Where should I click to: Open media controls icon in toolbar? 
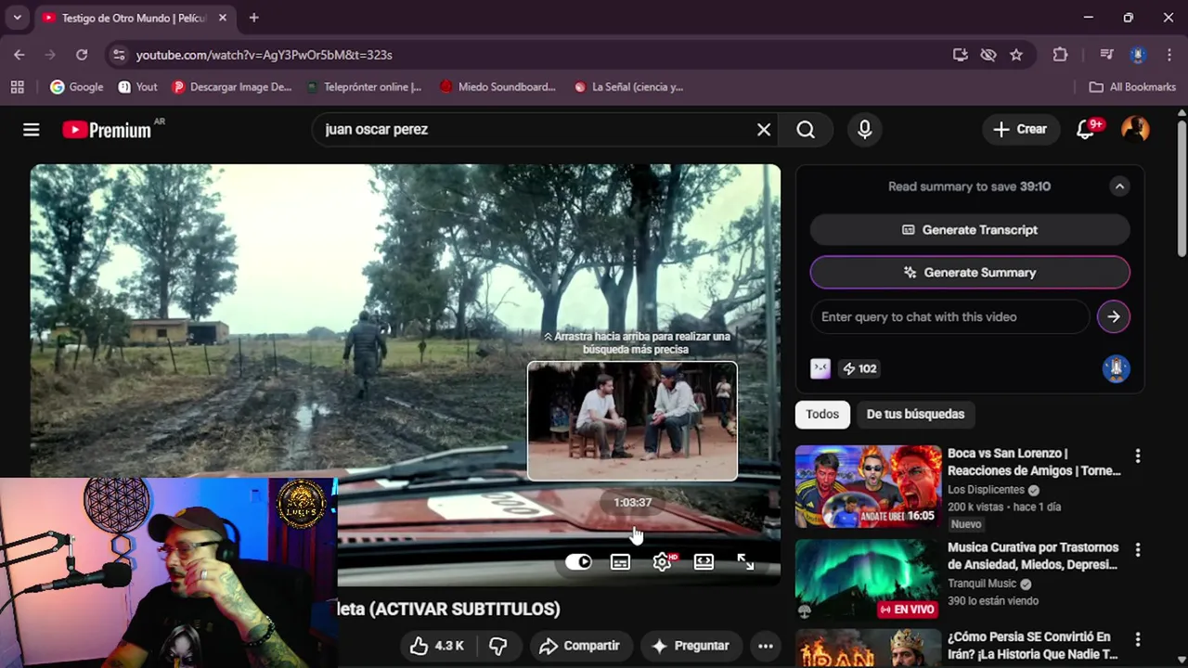coord(1106,55)
